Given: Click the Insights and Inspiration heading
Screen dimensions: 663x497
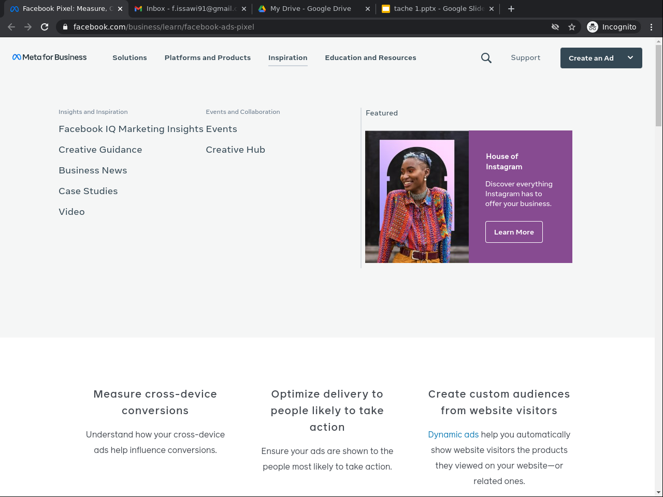Looking at the screenshot, I should [x=93, y=112].
